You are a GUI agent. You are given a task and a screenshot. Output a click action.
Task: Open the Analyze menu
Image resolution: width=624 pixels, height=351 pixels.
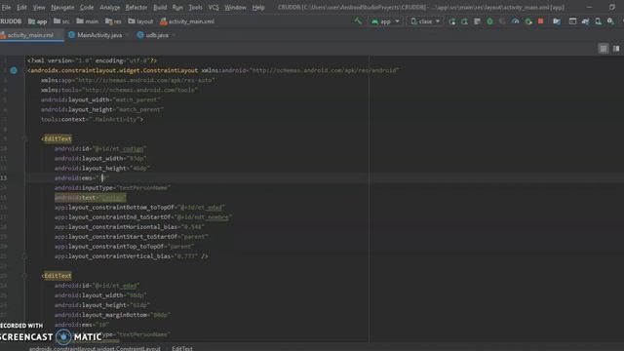110,7
